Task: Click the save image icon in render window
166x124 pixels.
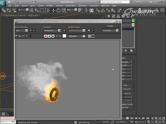Action: click(16, 36)
